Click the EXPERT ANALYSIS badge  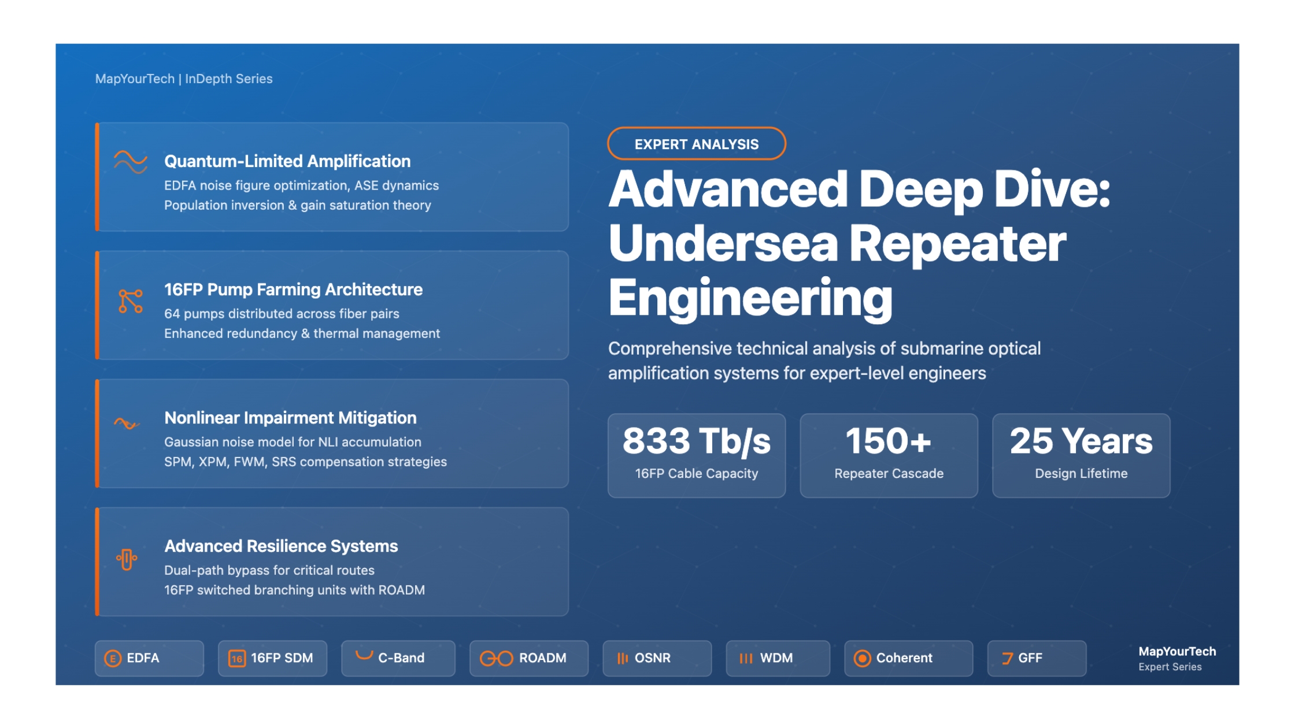click(x=697, y=144)
